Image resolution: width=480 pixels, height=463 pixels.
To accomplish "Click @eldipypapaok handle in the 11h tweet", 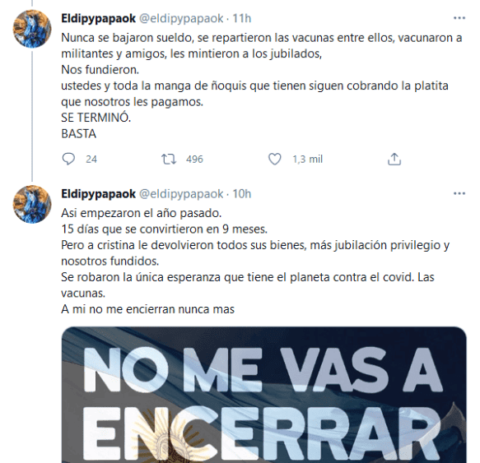I will [181, 19].
